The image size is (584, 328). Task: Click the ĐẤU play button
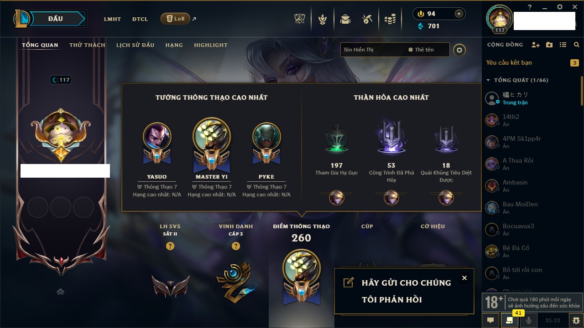(x=56, y=19)
